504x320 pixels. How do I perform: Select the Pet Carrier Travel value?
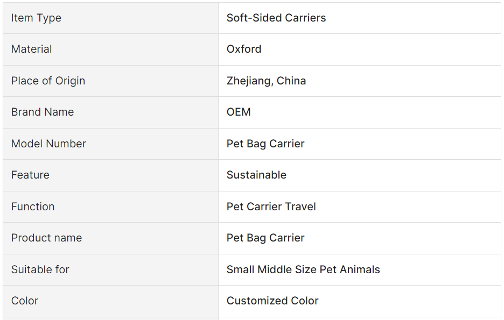coord(271,207)
